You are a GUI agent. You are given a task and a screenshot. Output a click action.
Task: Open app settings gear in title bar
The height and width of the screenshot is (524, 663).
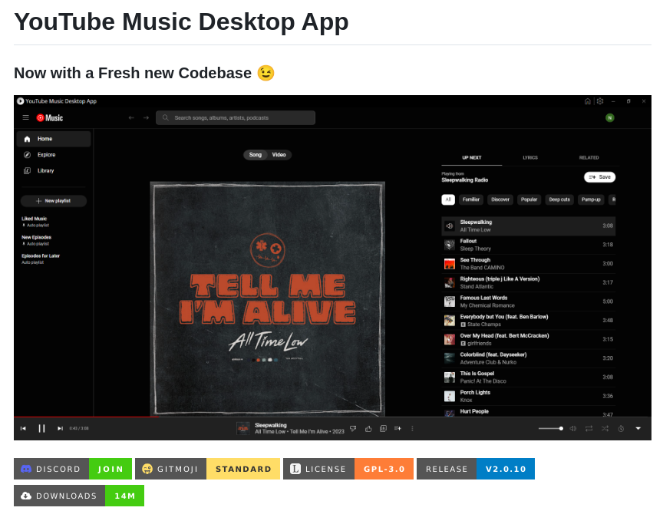tap(600, 101)
